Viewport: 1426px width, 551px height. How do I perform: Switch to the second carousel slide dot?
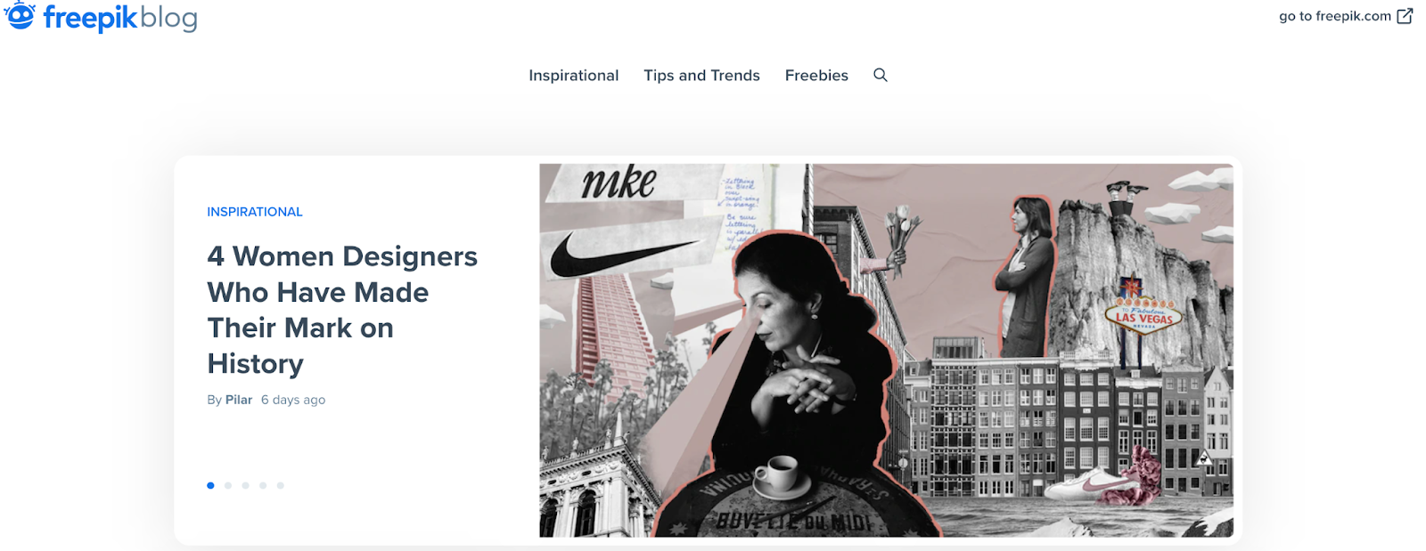[228, 485]
